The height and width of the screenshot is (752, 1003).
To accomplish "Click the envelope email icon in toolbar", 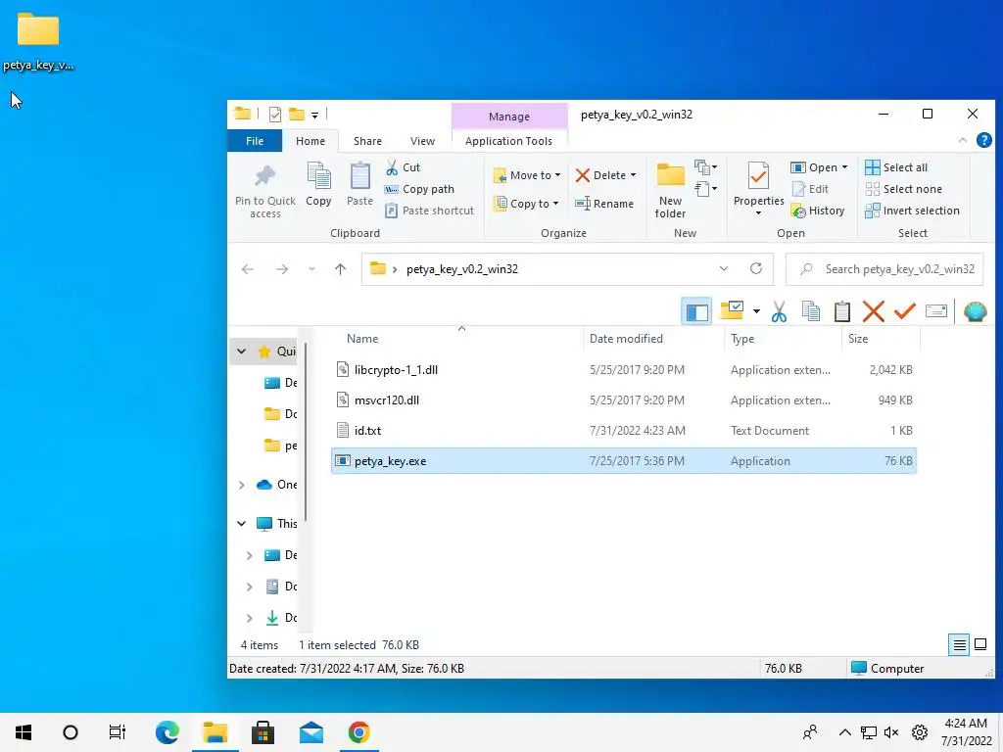I will 935,311.
